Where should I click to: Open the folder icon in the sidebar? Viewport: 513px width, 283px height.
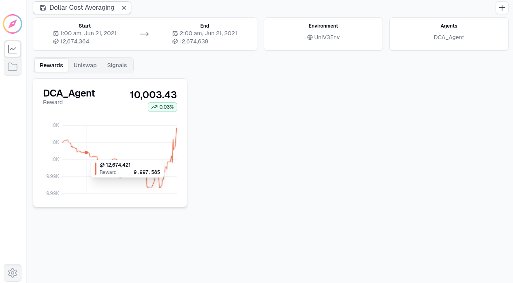pos(13,66)
